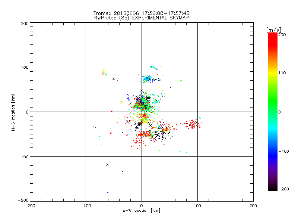Click the 'N-S location [km]' axis label

(x=13, y=112)
